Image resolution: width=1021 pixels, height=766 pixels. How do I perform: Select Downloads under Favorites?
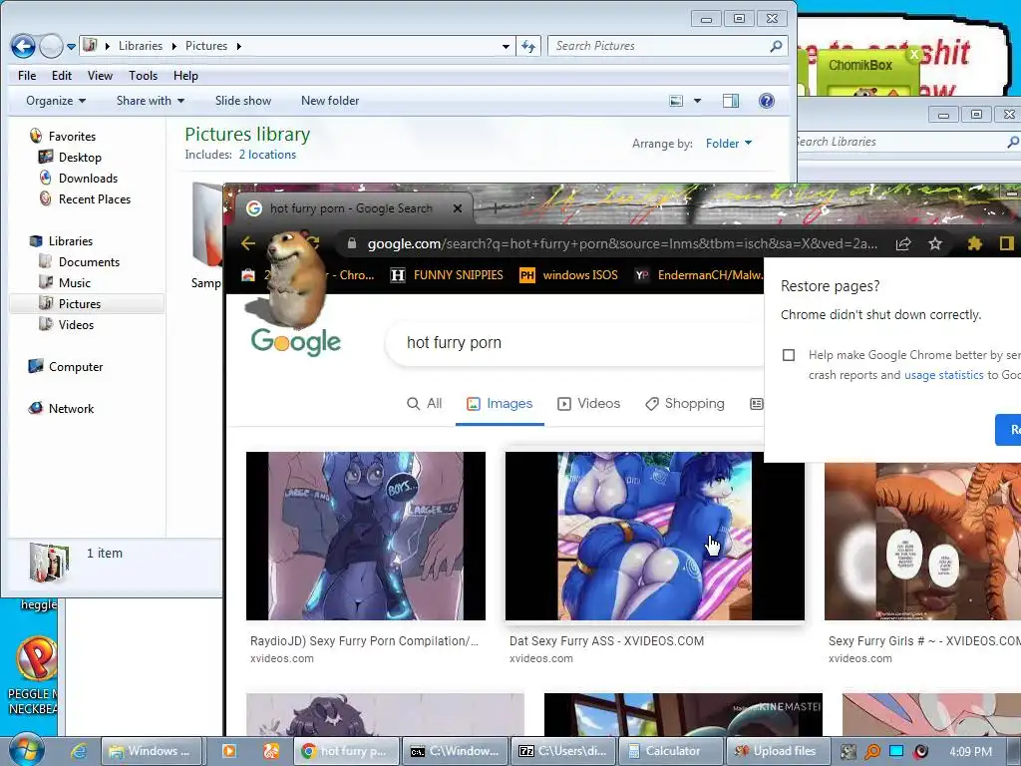point(78,179)
